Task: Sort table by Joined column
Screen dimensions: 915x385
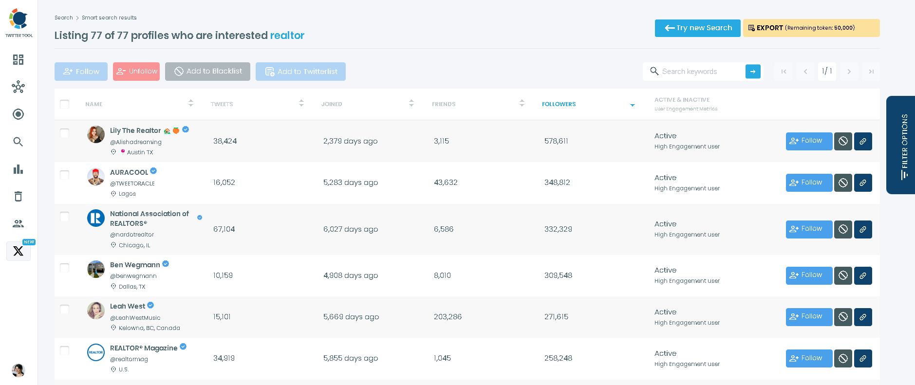Action: coord(411,103)
